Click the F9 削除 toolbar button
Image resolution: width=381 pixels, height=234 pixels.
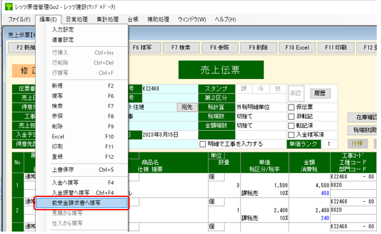(x=259, y=47)
